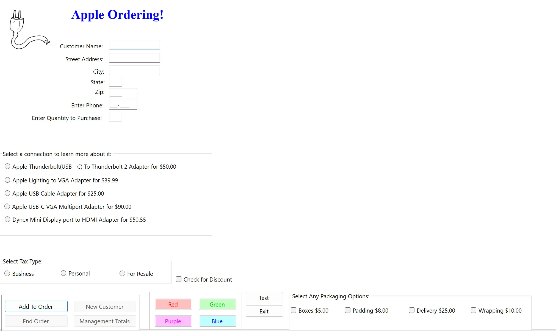Click the Exit button

tap(264, 311)
